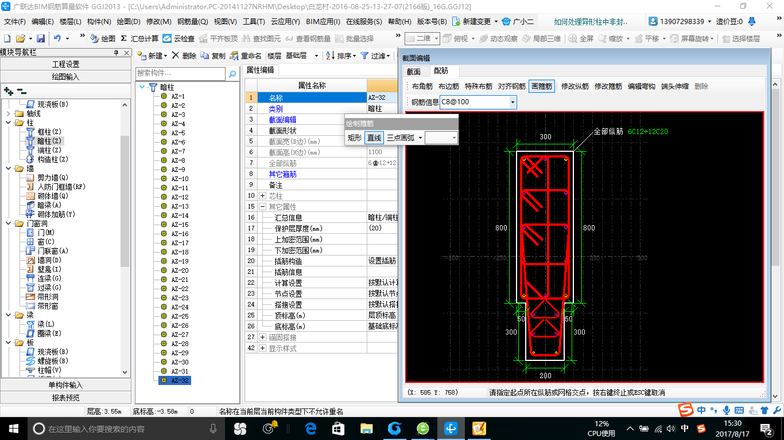
Task: Expand the 轴线 folder in tree
Action: coord(8,113)
